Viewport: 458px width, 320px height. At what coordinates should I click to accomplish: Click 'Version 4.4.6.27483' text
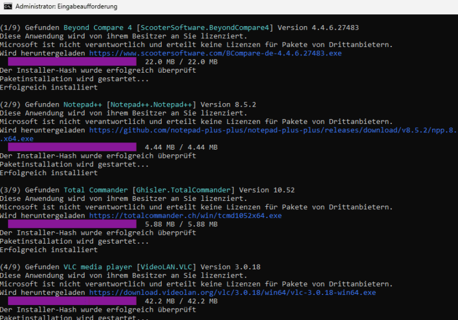point(318,28)
